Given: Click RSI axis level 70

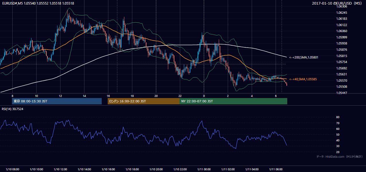Looking at the screenshot, I should (338, 123).
